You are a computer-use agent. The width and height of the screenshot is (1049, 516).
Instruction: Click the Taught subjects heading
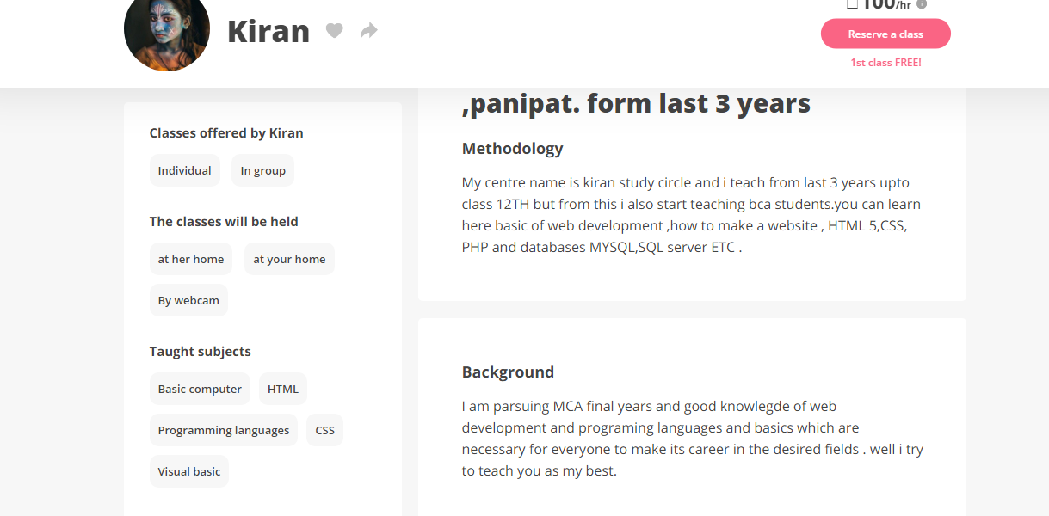201,351
